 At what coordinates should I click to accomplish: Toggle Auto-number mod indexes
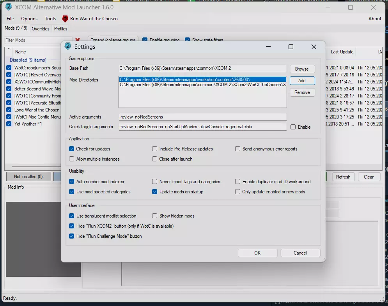pyautogui.click(x=71, y=182)
